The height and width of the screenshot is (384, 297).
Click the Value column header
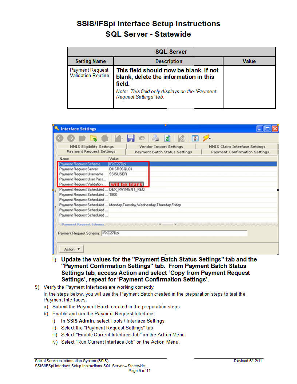(193, 159)
